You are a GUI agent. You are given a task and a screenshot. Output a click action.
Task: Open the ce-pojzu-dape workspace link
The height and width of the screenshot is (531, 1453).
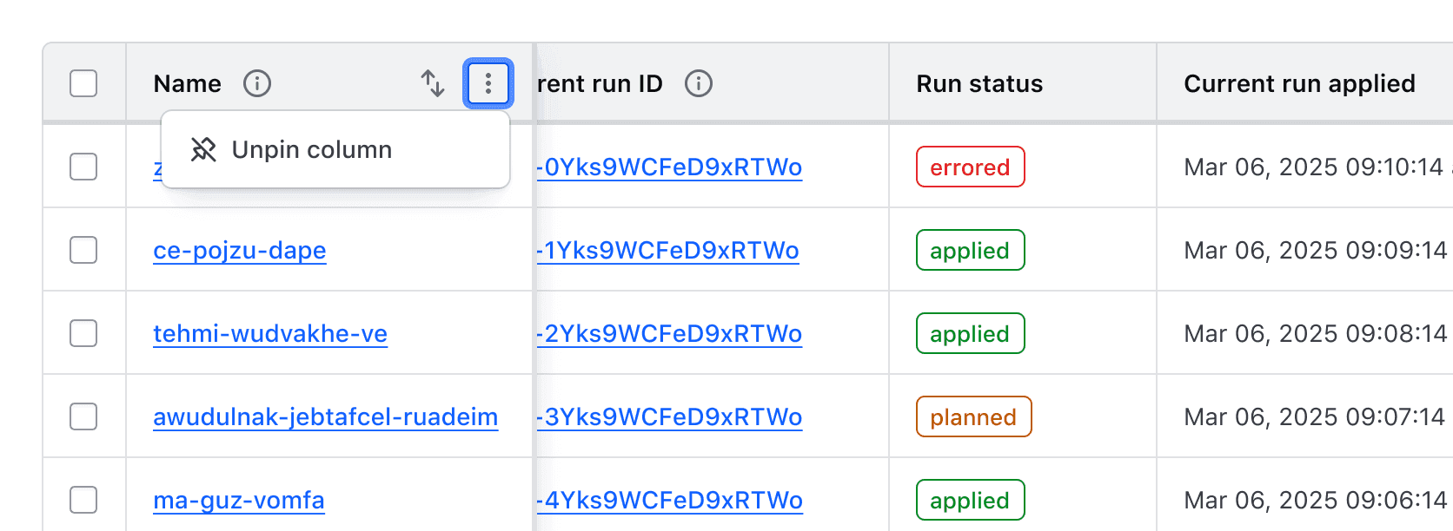[240, 250]
